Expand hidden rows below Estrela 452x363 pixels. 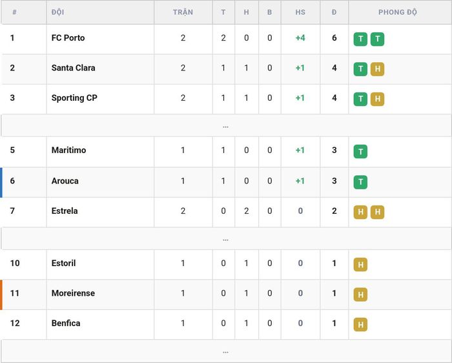(226, 239)
